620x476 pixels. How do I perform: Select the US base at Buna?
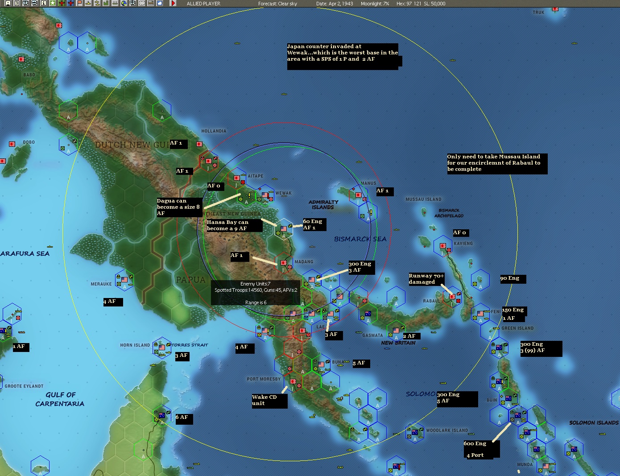point(321,364)
